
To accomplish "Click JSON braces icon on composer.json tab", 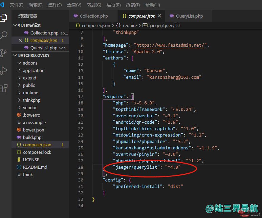I will pyautogui.click(x=125, y=16).
